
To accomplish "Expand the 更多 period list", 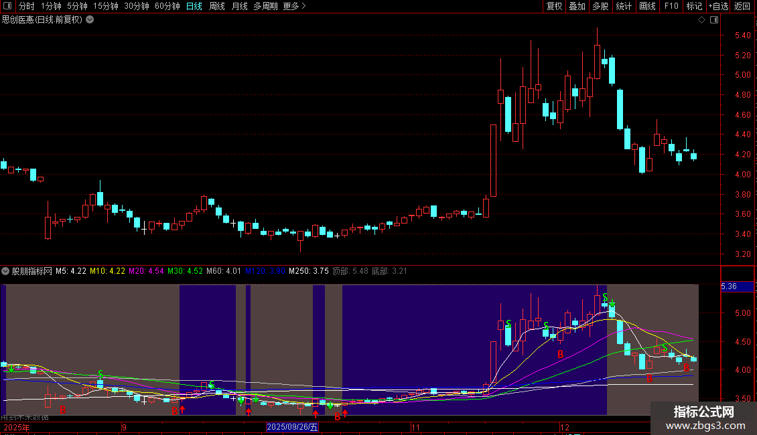I will point(295,6).
